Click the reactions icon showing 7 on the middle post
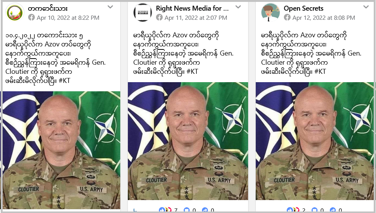This screenshot has height=213, width=376. pos(166,210)
